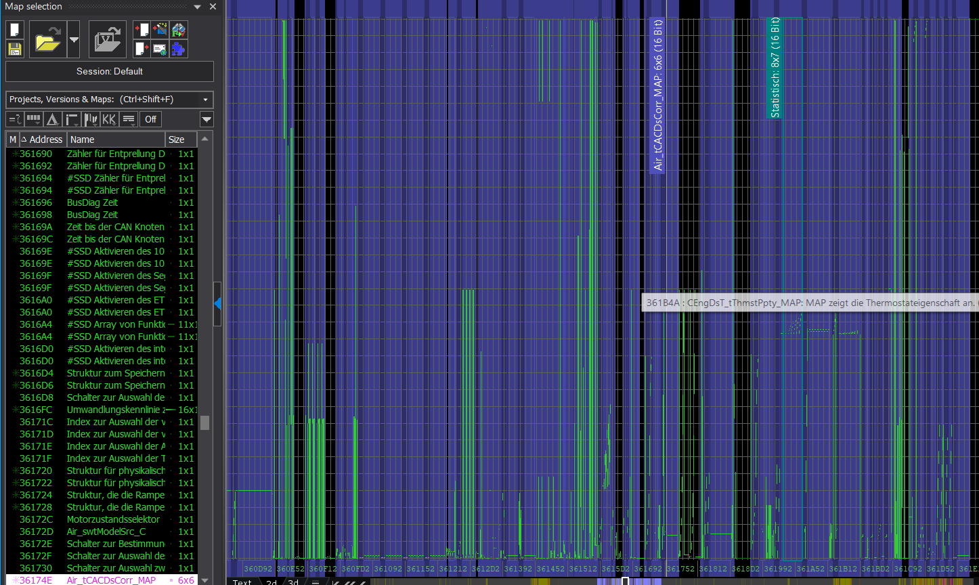
Task: Open the blue puzzle piece plugin icon
Action: (x=178, y=49)
